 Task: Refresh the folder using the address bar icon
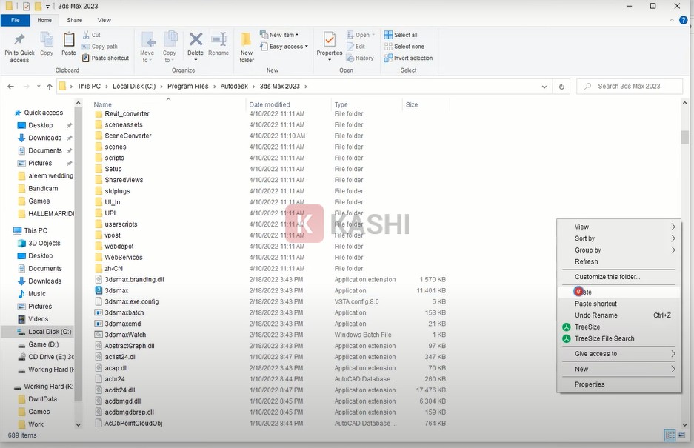click(x=561, y=86)
